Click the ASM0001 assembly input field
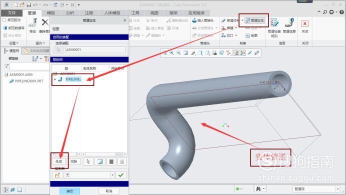346x195 pixels. pyautogui.click(x=95, y=50)
